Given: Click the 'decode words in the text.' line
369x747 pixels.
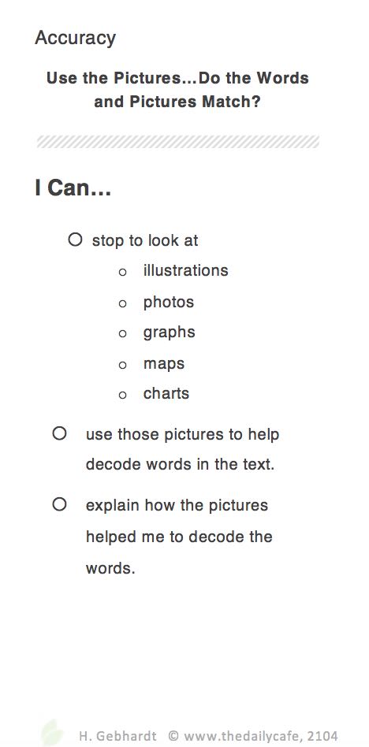Looking at the screenshot, I should [181, 464].
